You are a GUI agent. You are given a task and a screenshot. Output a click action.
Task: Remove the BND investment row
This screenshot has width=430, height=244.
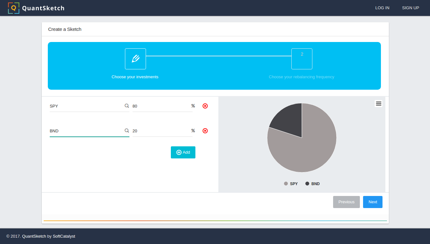[x=205, y=131]
